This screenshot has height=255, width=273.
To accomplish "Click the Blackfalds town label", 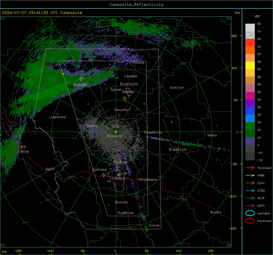I will click(x=129, y=84).
